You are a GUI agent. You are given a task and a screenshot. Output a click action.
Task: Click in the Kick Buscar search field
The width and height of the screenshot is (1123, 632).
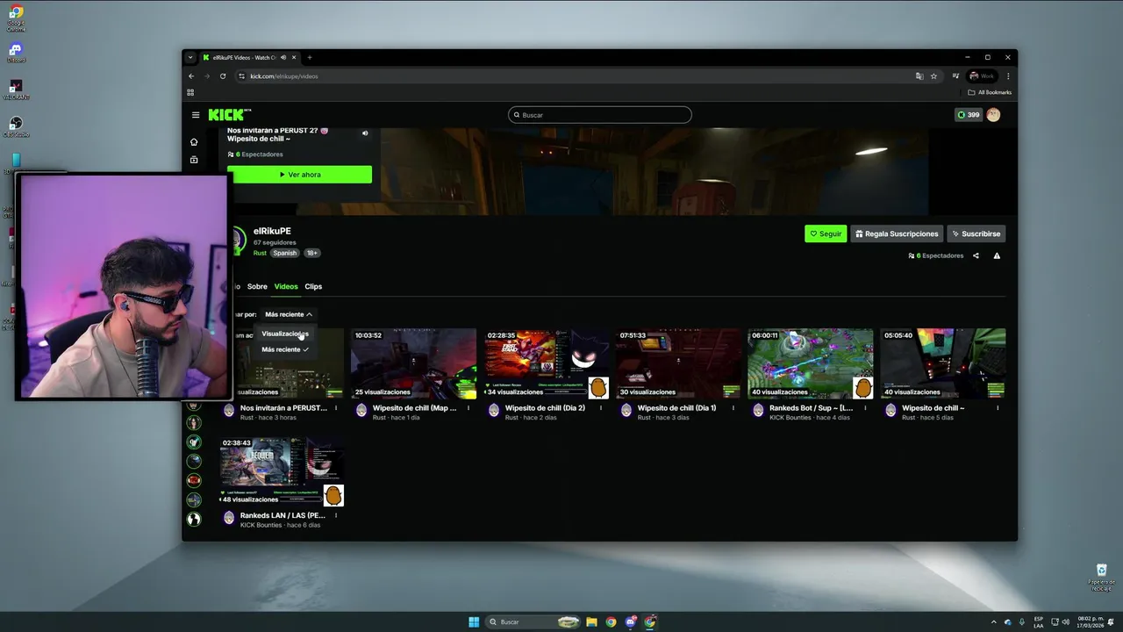pyautogui.click(x=600, y=115)
